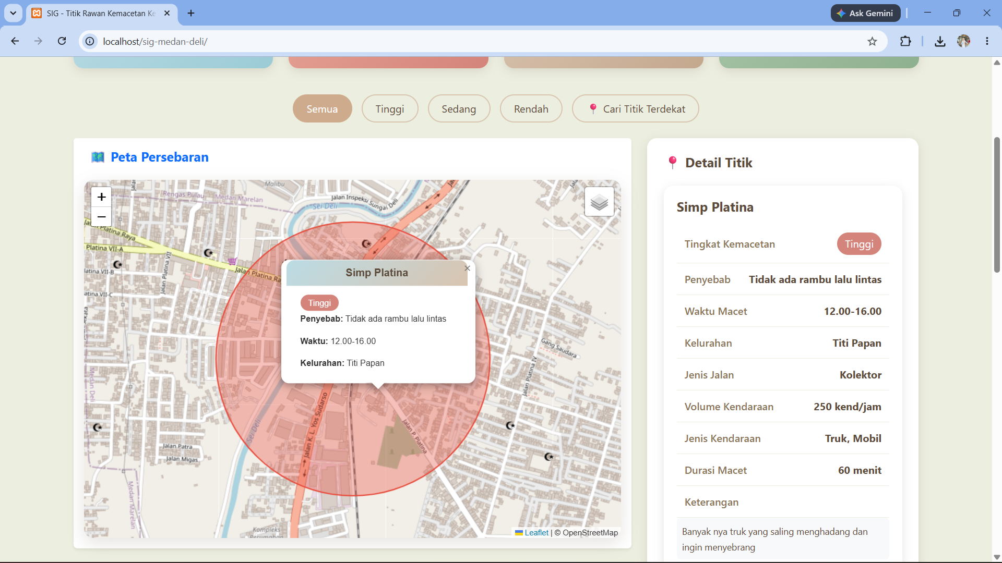View site information icon in address bar
The width and height of the screenshot is (1002, 563).
(x=90, y=41)
